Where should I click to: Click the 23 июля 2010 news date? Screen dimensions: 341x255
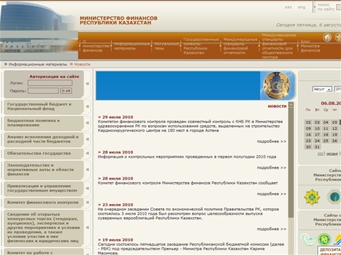coord(117,205)
